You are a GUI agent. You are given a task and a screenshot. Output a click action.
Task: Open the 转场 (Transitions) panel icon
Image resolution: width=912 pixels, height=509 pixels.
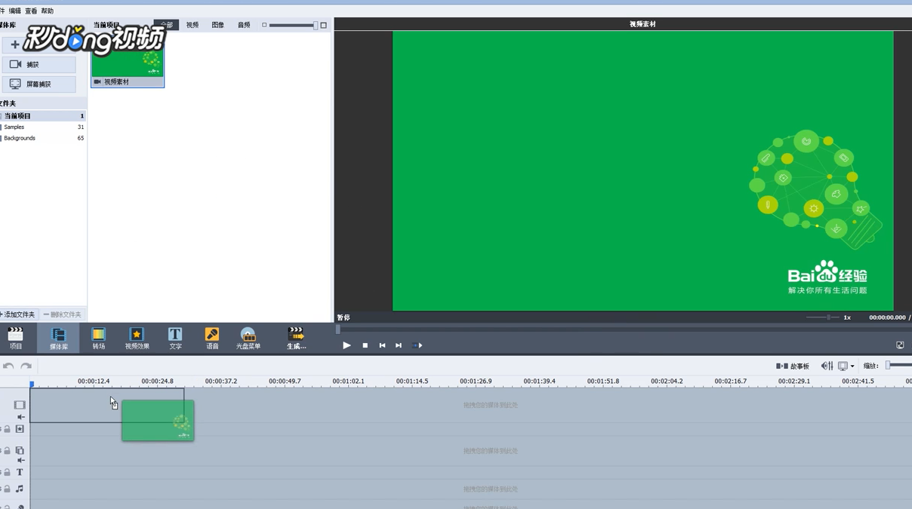pos(98,338)
